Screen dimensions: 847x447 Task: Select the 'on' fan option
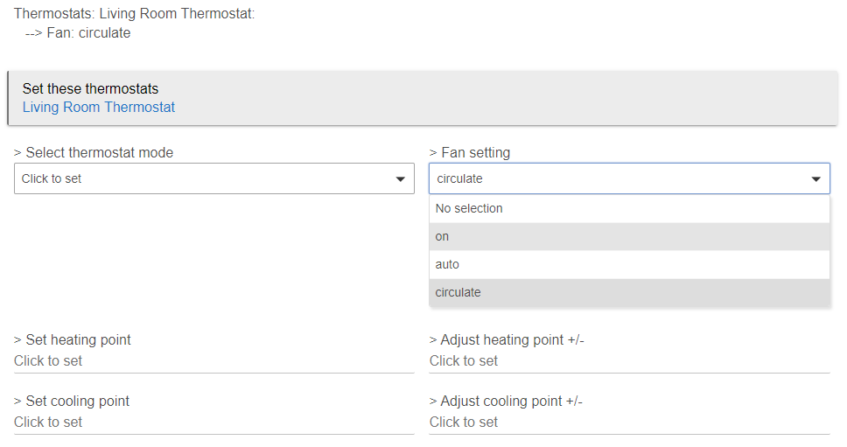click(x=629, y=236)
